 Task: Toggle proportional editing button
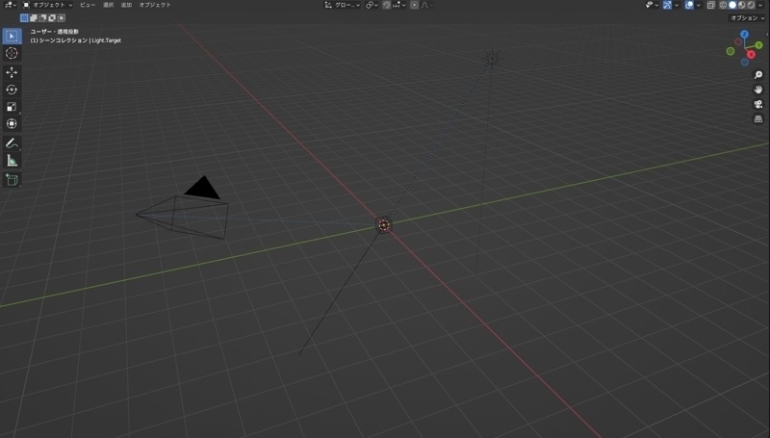coord(414,5)
